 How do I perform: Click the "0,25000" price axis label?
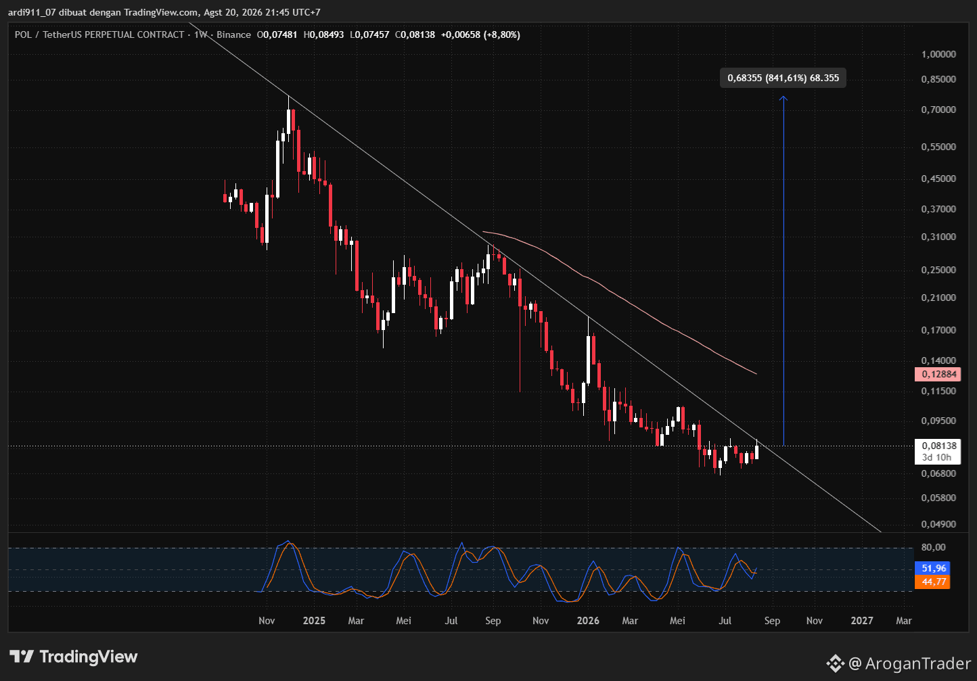point(938,270)
